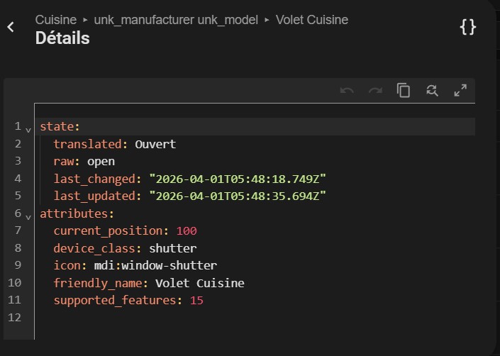Click the icon value 'mdi:window-shutter'
The width and height of the screenshot is (500, 356).
(155, 265)
